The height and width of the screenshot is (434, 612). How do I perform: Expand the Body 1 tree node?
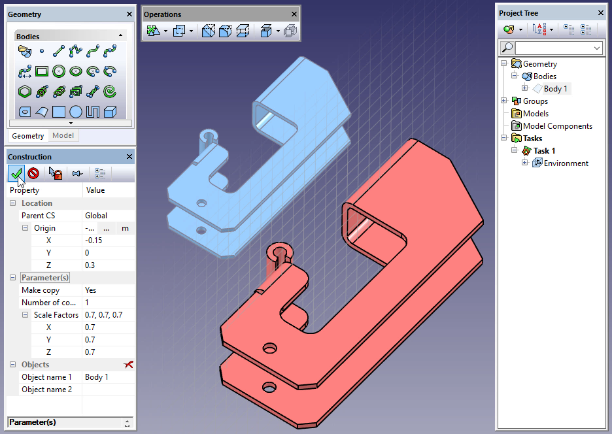[x=524, y=89]
